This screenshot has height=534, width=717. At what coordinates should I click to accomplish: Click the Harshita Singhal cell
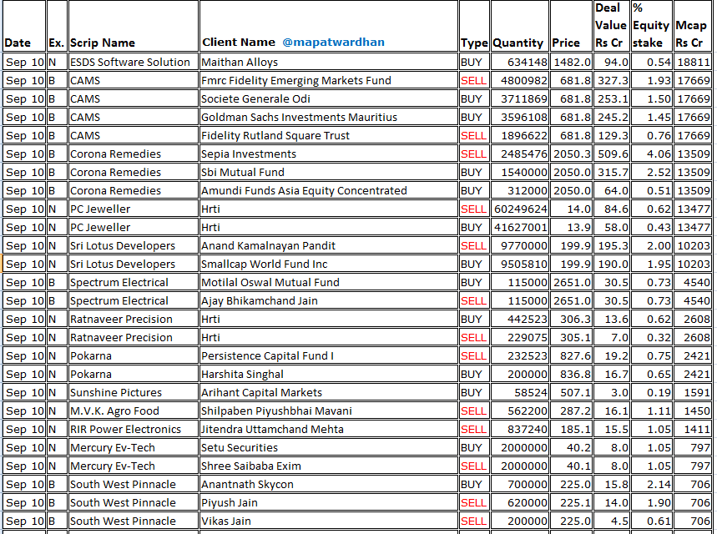[x=329, y=374]
